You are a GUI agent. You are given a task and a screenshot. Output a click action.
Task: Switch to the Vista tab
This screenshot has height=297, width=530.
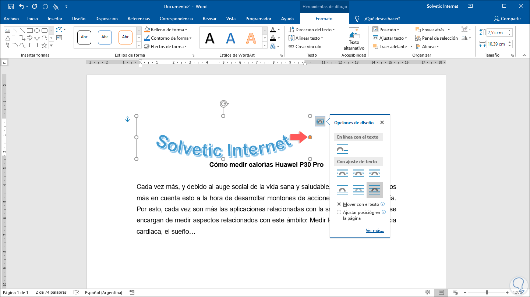coord(231,19)
